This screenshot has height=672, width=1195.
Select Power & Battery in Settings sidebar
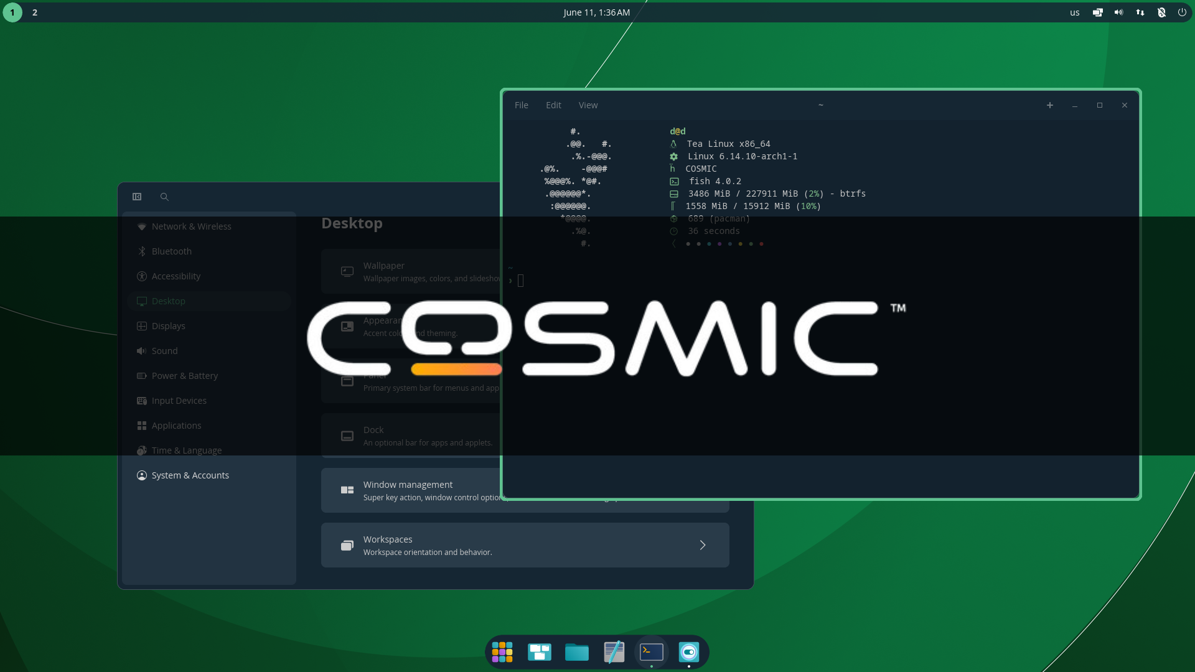tap(209, 376)
